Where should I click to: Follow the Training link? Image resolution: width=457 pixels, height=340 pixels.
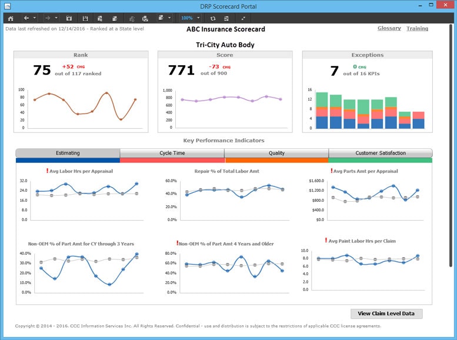(417, 28)
